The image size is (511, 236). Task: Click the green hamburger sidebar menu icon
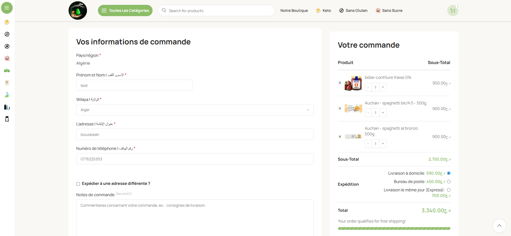pyautogui.click(x=7, y=8)
